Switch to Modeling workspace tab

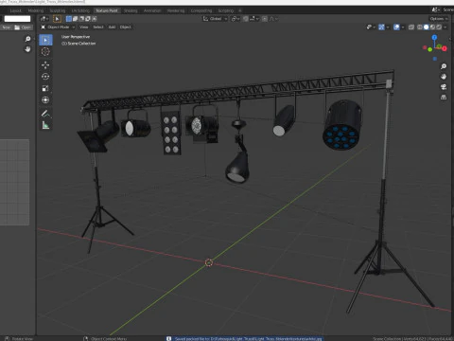[x=36, y=10]
